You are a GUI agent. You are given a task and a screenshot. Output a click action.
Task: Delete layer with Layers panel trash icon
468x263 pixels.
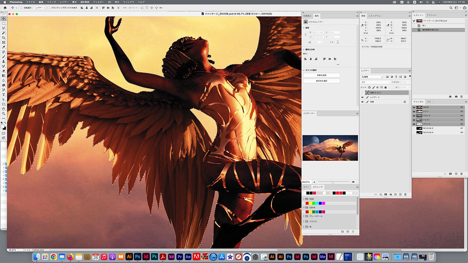(405, 194)
